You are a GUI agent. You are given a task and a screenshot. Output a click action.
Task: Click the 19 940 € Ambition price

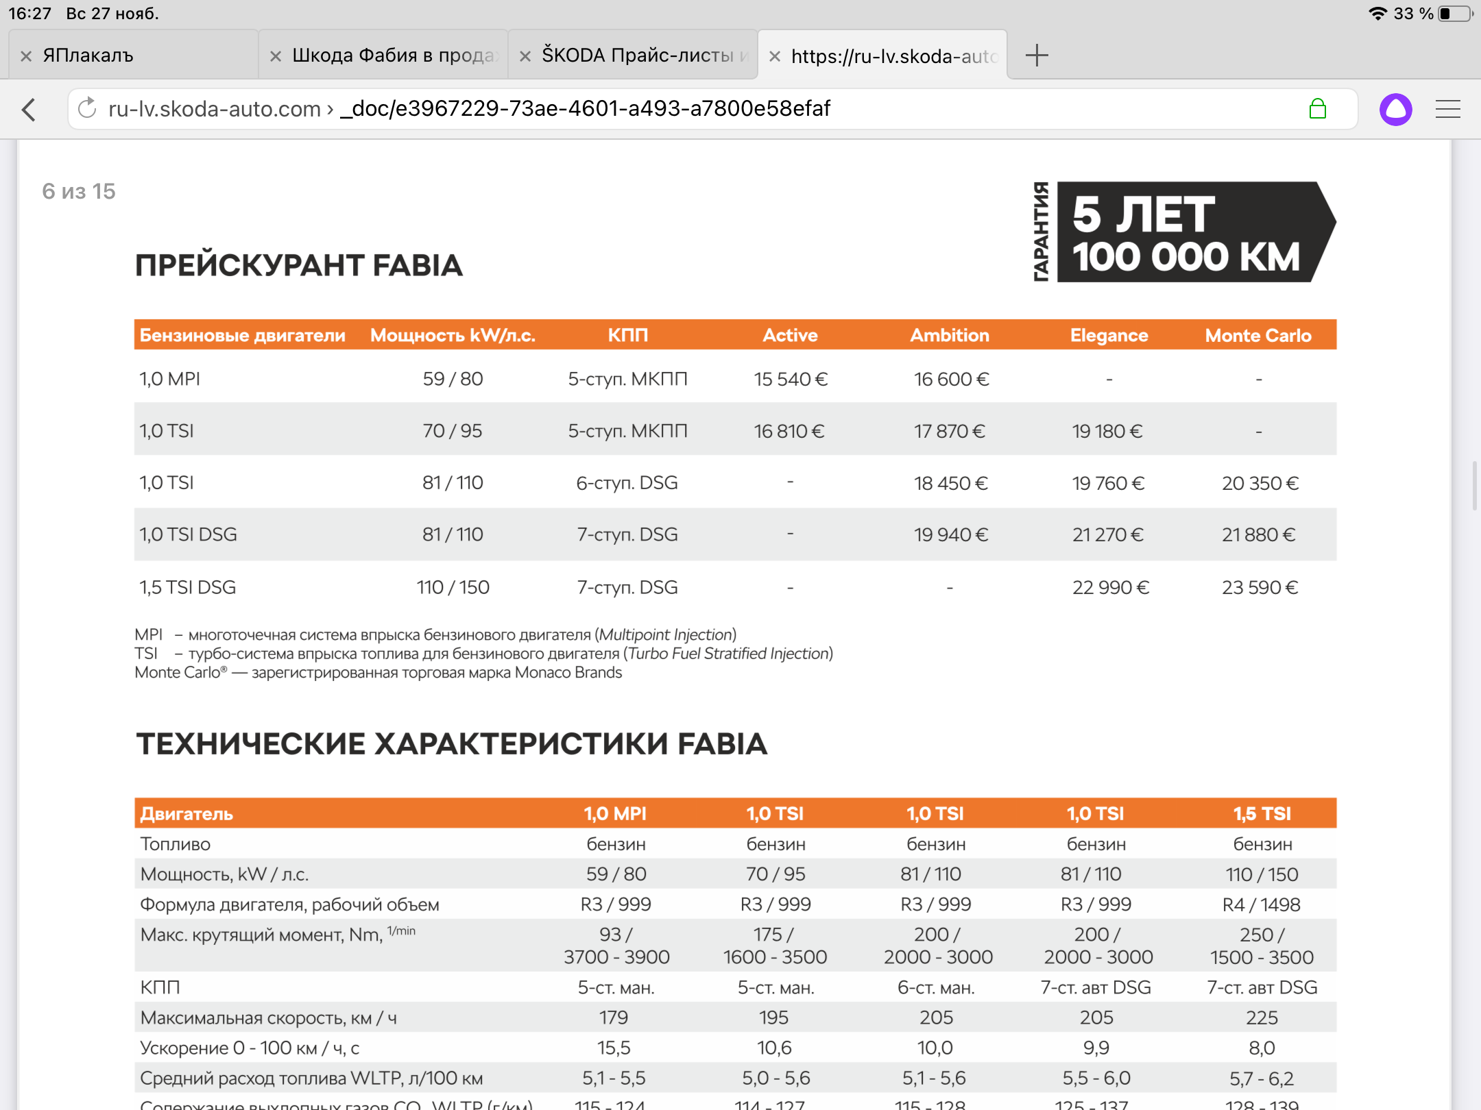coord(951,534)
